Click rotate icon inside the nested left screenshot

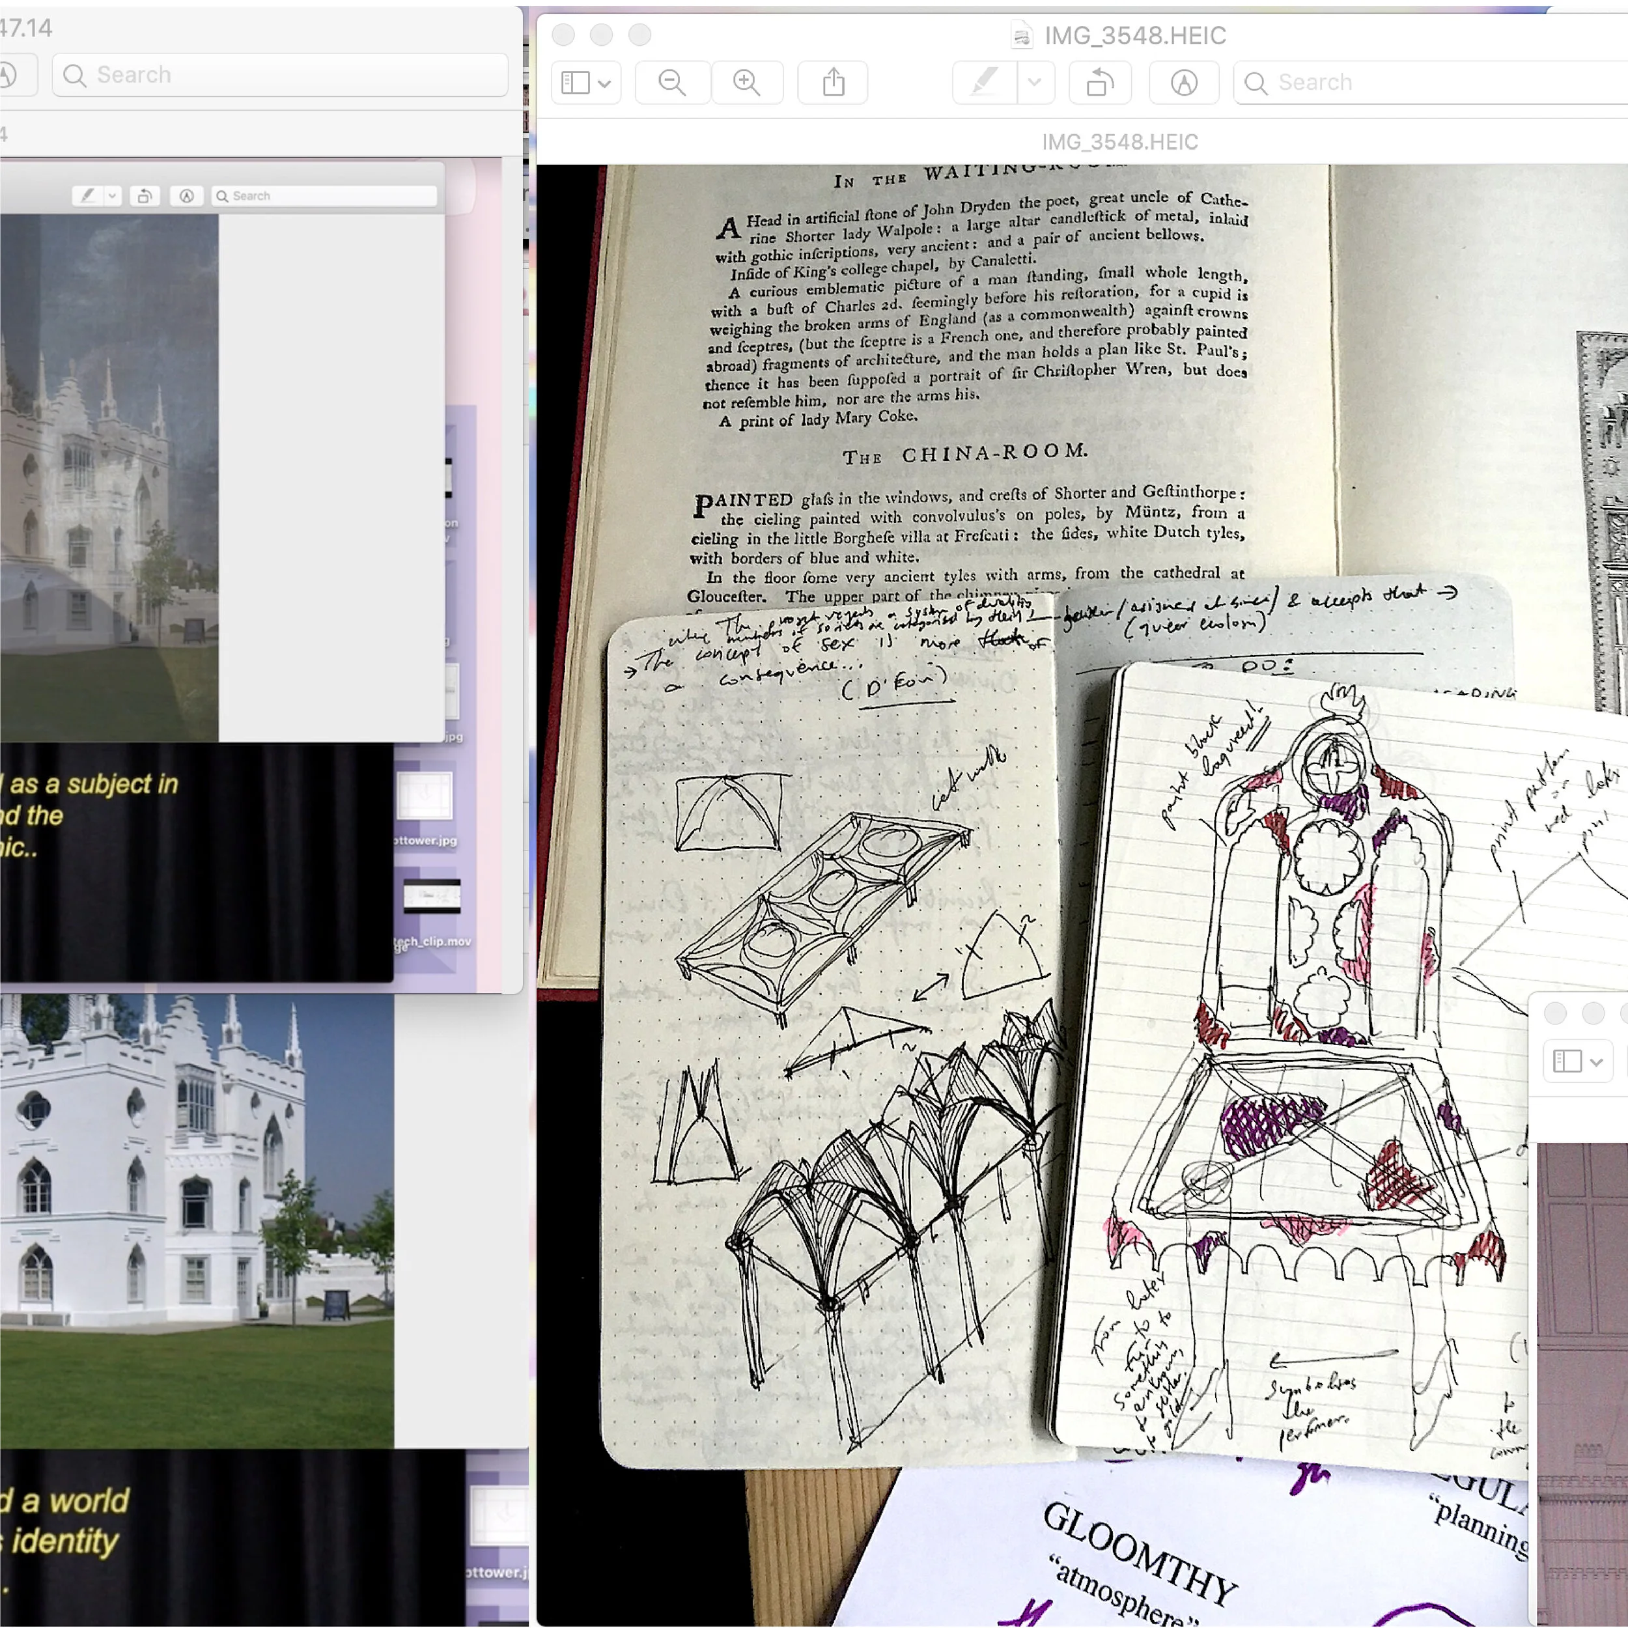point(144,197)
